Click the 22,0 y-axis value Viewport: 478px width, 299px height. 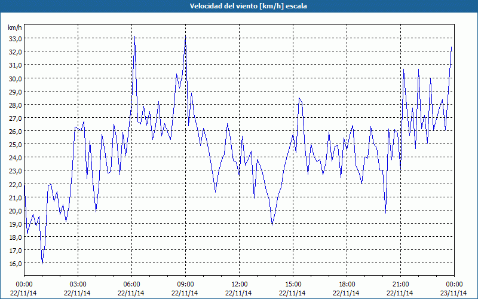click(x=16, y=184)
